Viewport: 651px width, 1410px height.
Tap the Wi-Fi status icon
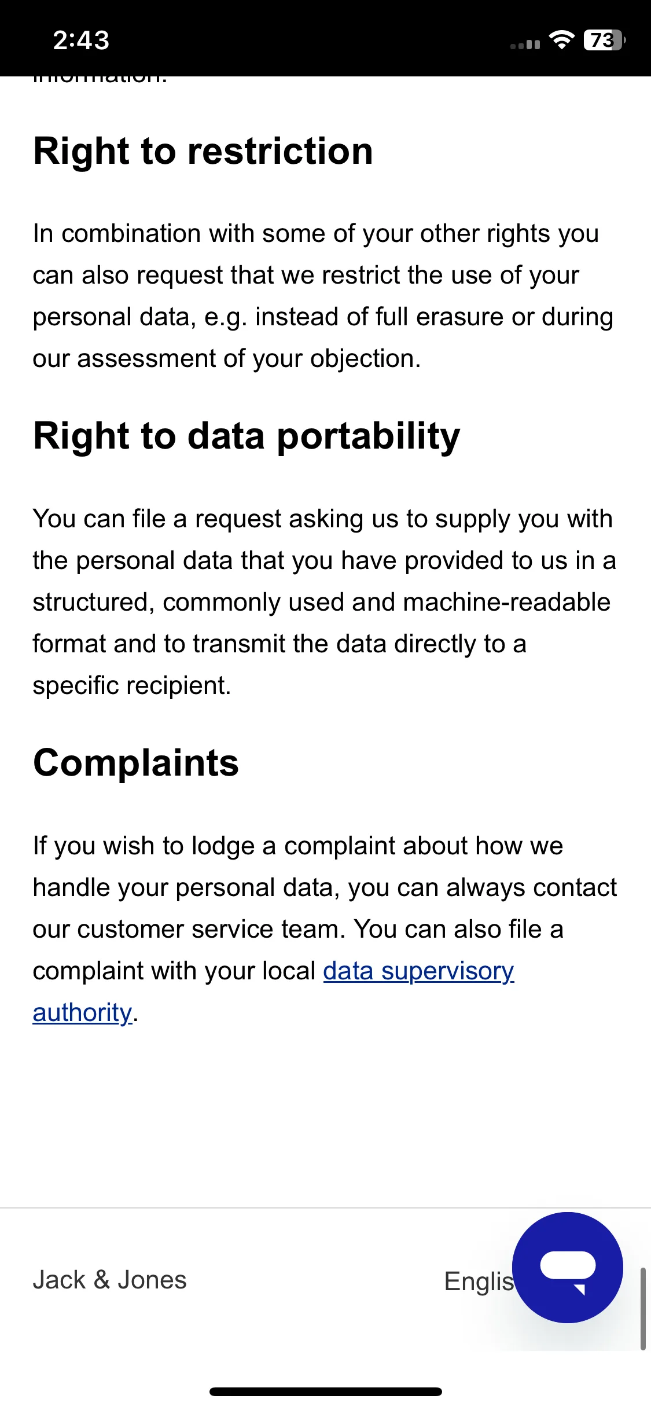click(x=561, y=40)
